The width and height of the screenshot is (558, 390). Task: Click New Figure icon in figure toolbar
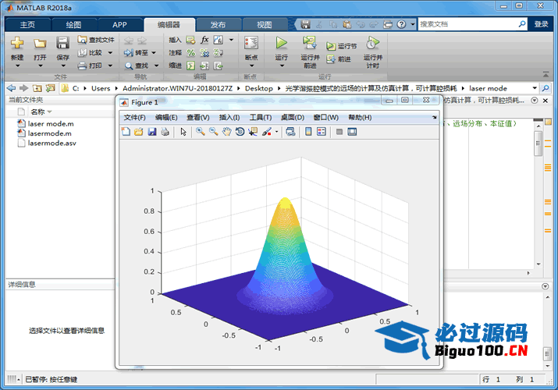click(x=126, y=132)
